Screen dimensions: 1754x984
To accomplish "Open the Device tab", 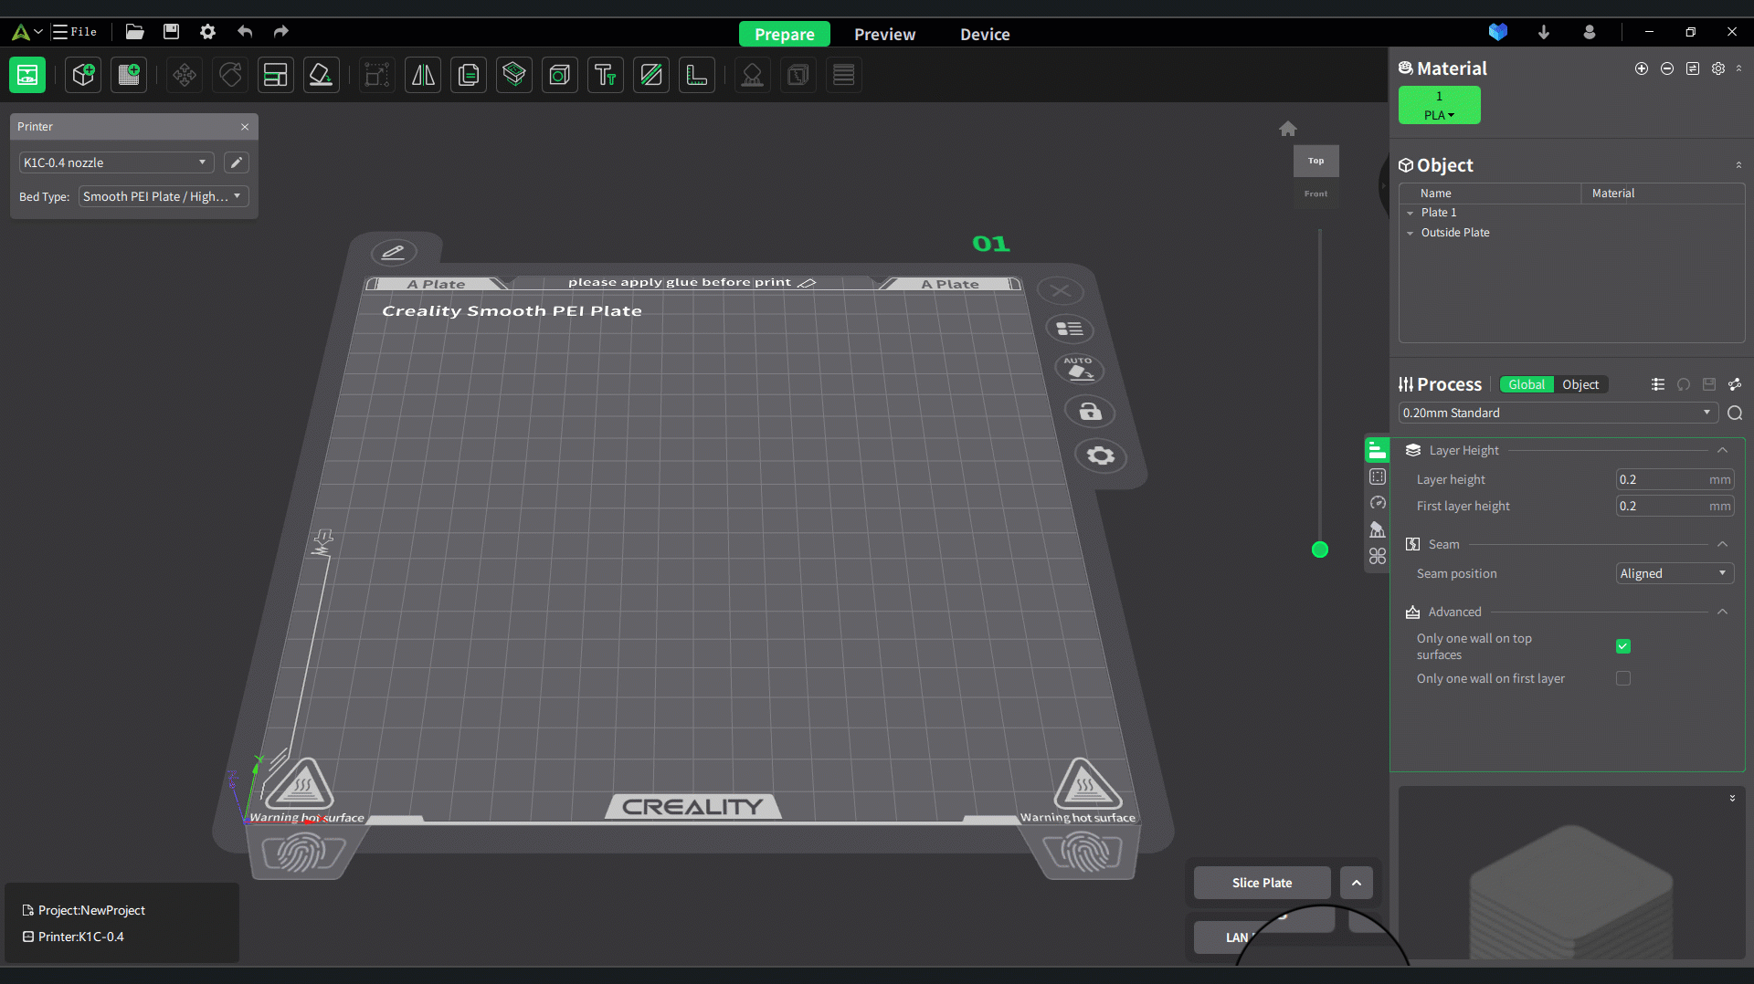I will [985, 34].
